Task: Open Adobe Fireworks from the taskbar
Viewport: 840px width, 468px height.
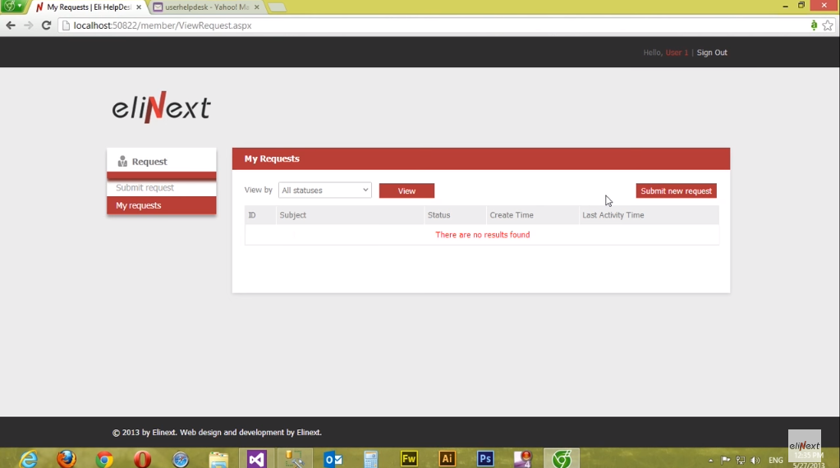Action: tap(409, 459)
